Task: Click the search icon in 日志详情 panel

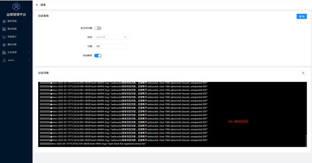Action: click(303, 73)
